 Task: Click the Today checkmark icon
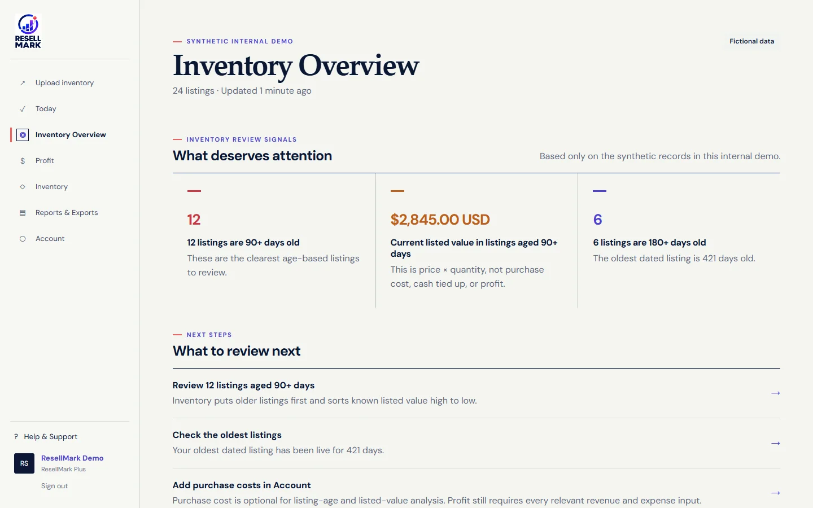click(x=23, y=109)
